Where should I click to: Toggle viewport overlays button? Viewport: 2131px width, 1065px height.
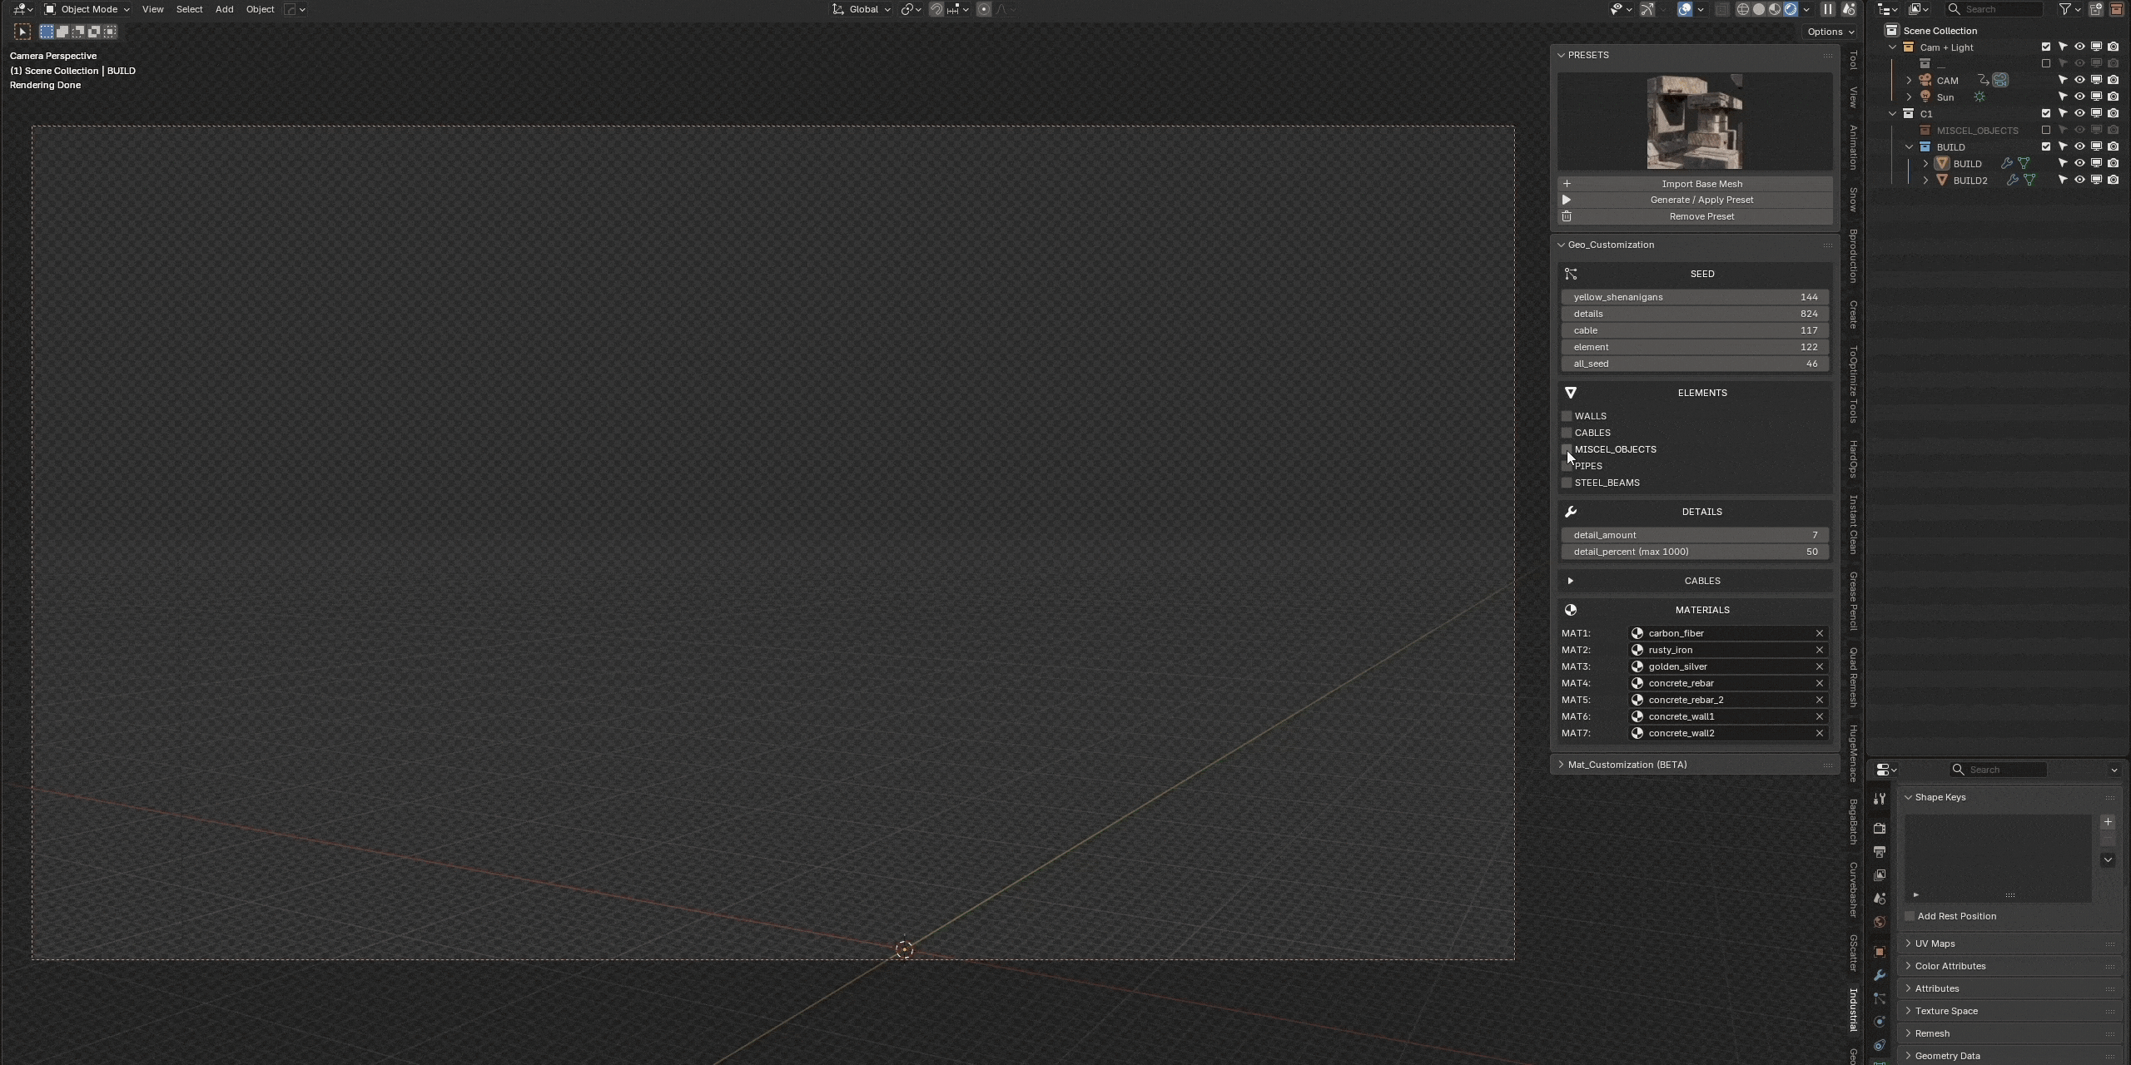point(1685,9)
